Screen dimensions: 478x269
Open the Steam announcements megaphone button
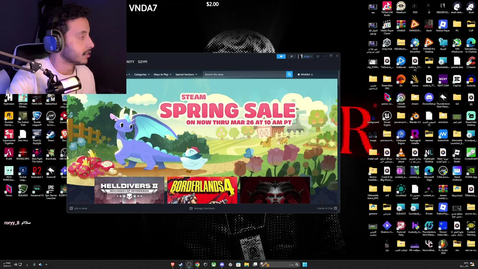(281, 56)
